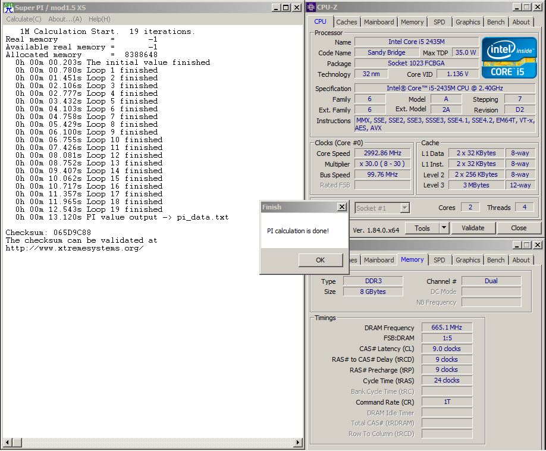The width and height of the screenshot is (546, 451).
Task: Click the memory Size value '8 GBytes'
Action: [374, 292]
